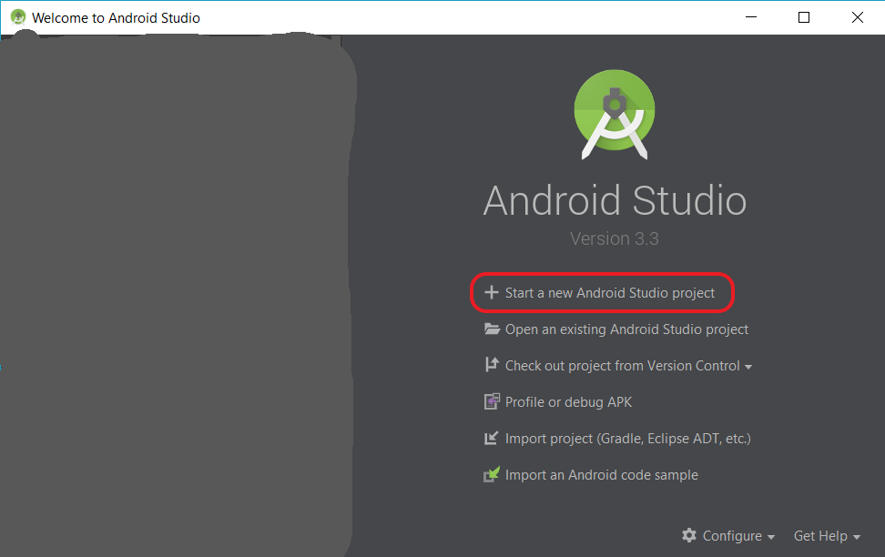
Task: Open the Get Help dropdown menu
Action: click(x=827, y=535)
